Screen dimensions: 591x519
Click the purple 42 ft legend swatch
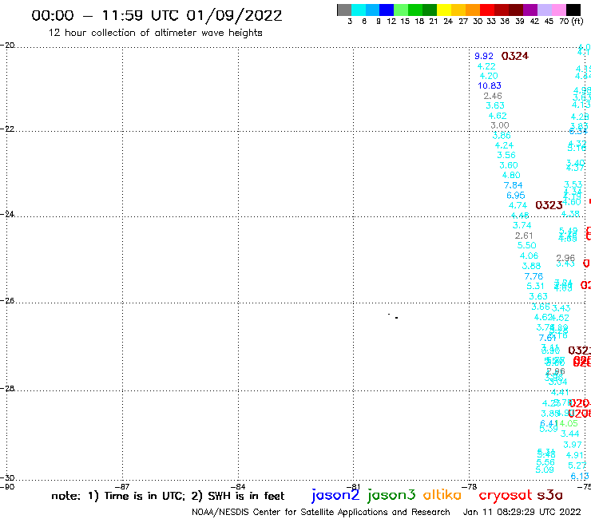pos(530,10)
